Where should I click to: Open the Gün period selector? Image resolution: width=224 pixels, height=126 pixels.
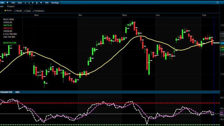tap(20, 3)
